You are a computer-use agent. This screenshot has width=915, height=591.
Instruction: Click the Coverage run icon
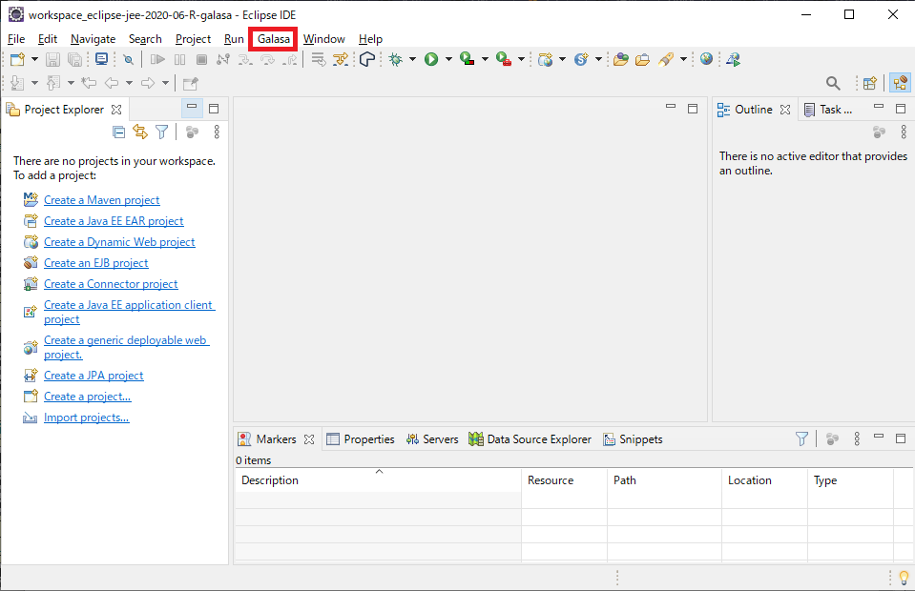click(468, 59)
